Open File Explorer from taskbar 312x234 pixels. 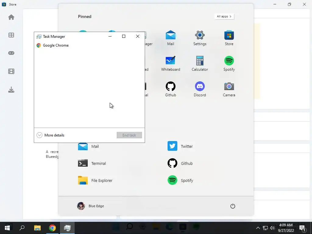point(37,228)
